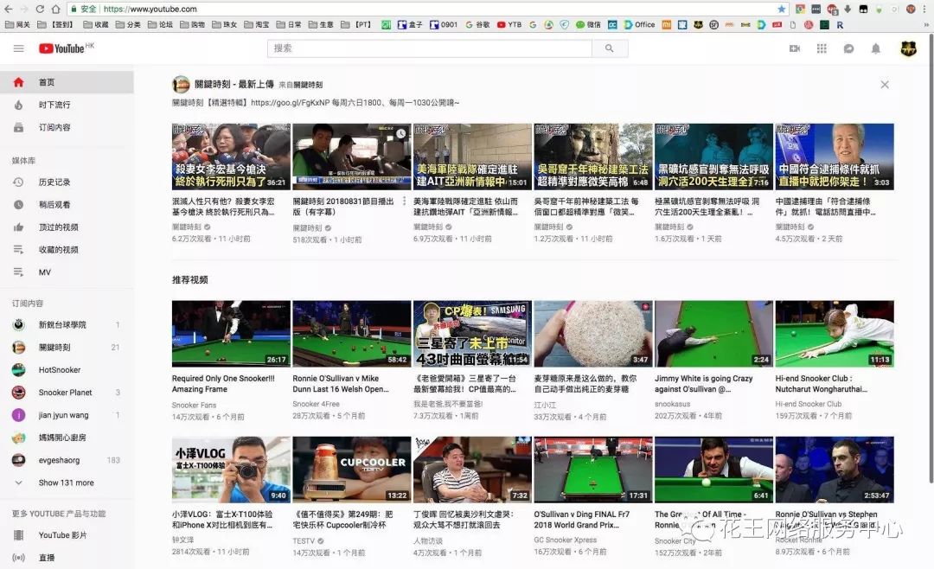
Task: Open 媽媽開心廚房 subscription
Action: pos(67,438)
